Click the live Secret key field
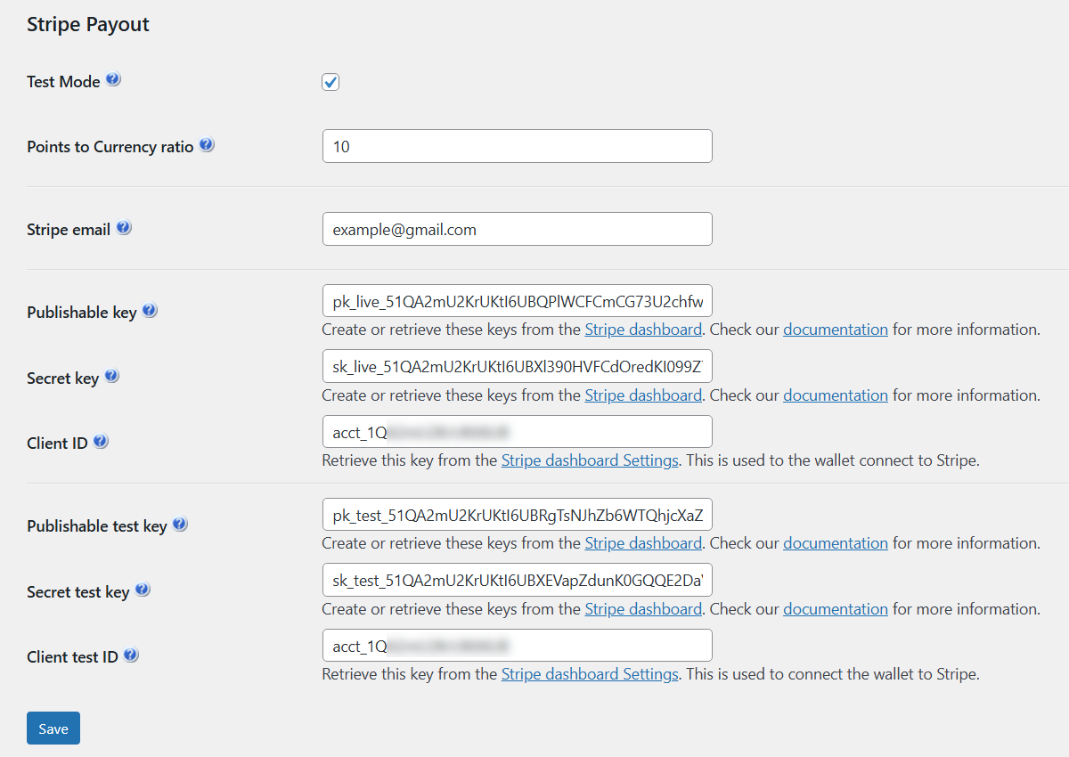The height and width of the screenshot is (757, 1069). pyautogui.click(x=518, y=366)
